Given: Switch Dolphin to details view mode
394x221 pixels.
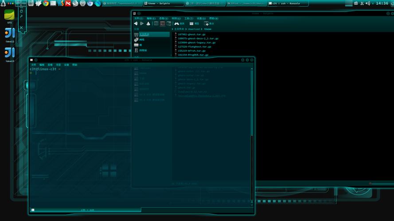Looking at the screenshot, I should pyautogui.click(x=162, y=23).
